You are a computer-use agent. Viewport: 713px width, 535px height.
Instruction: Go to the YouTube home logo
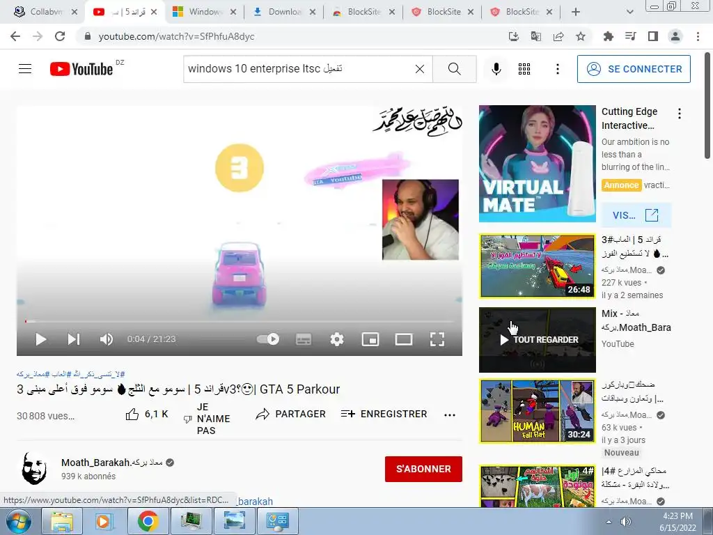pyautogui.click(x=81, y=69)
